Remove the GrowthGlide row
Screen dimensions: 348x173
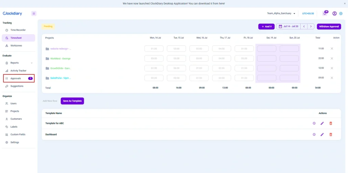(x=332, y=68)
